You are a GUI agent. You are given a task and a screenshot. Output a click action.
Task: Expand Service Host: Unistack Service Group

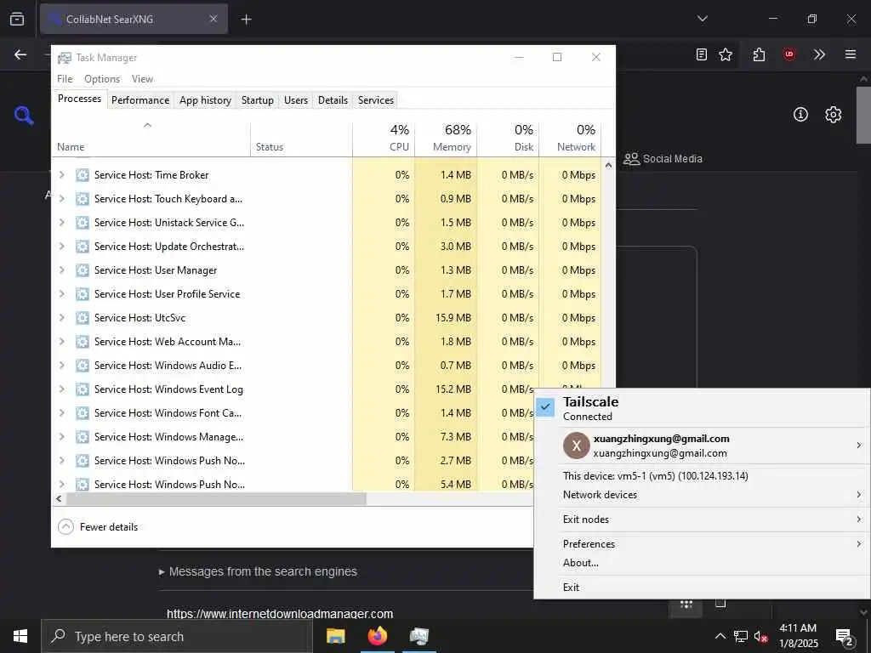[x=61, y=223]
